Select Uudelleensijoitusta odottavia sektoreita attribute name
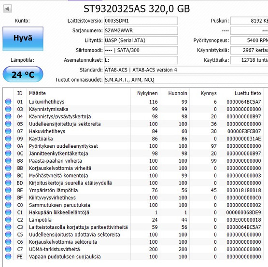This screenshot has width=268, height=267. (74, 235)
